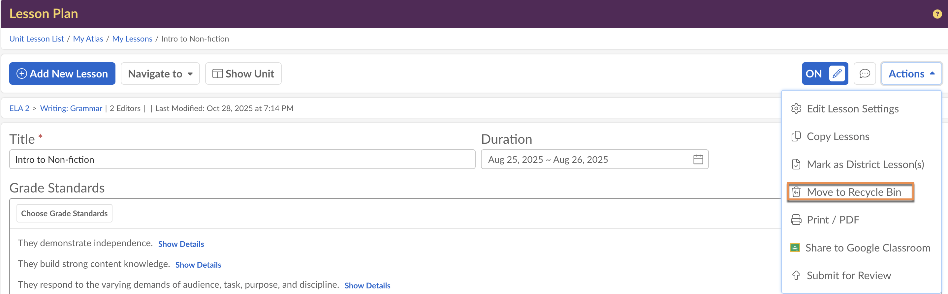The height and width of the screenshot is (294, 948).
Task: Click the yellow help question mark icon
Action: click(x=937, y=14)
